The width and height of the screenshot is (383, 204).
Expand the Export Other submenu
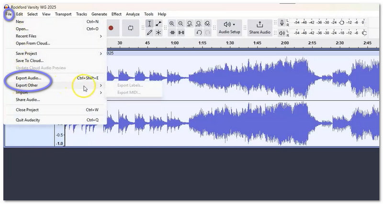tap(56, 86)
